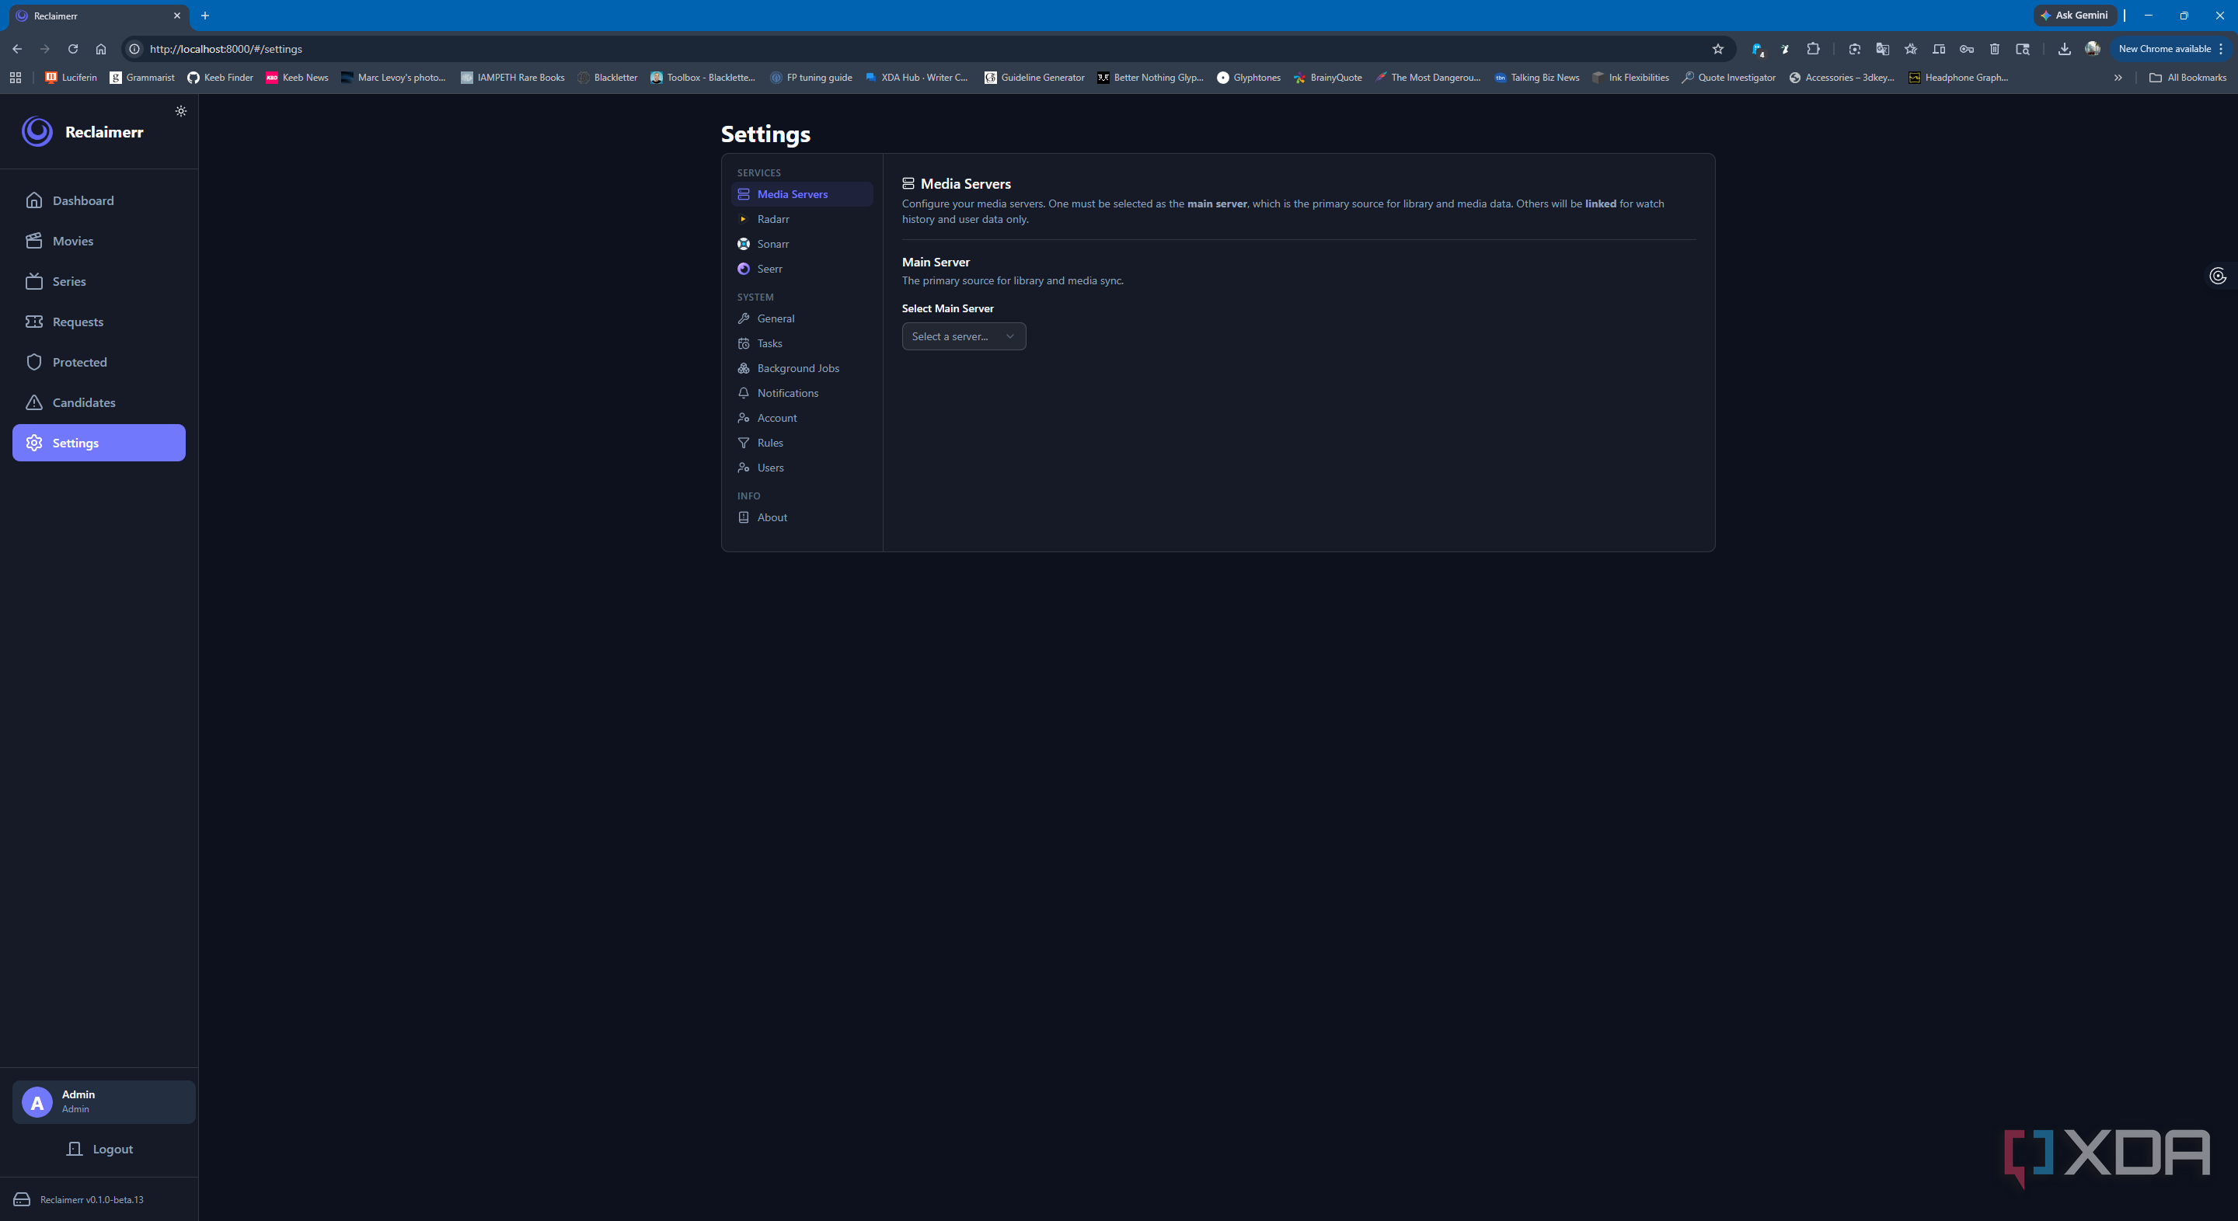This screenshot has width=2238, height=1221.
Task: Toggle the light/dark theme sun icon
Action: pos(181,111)
